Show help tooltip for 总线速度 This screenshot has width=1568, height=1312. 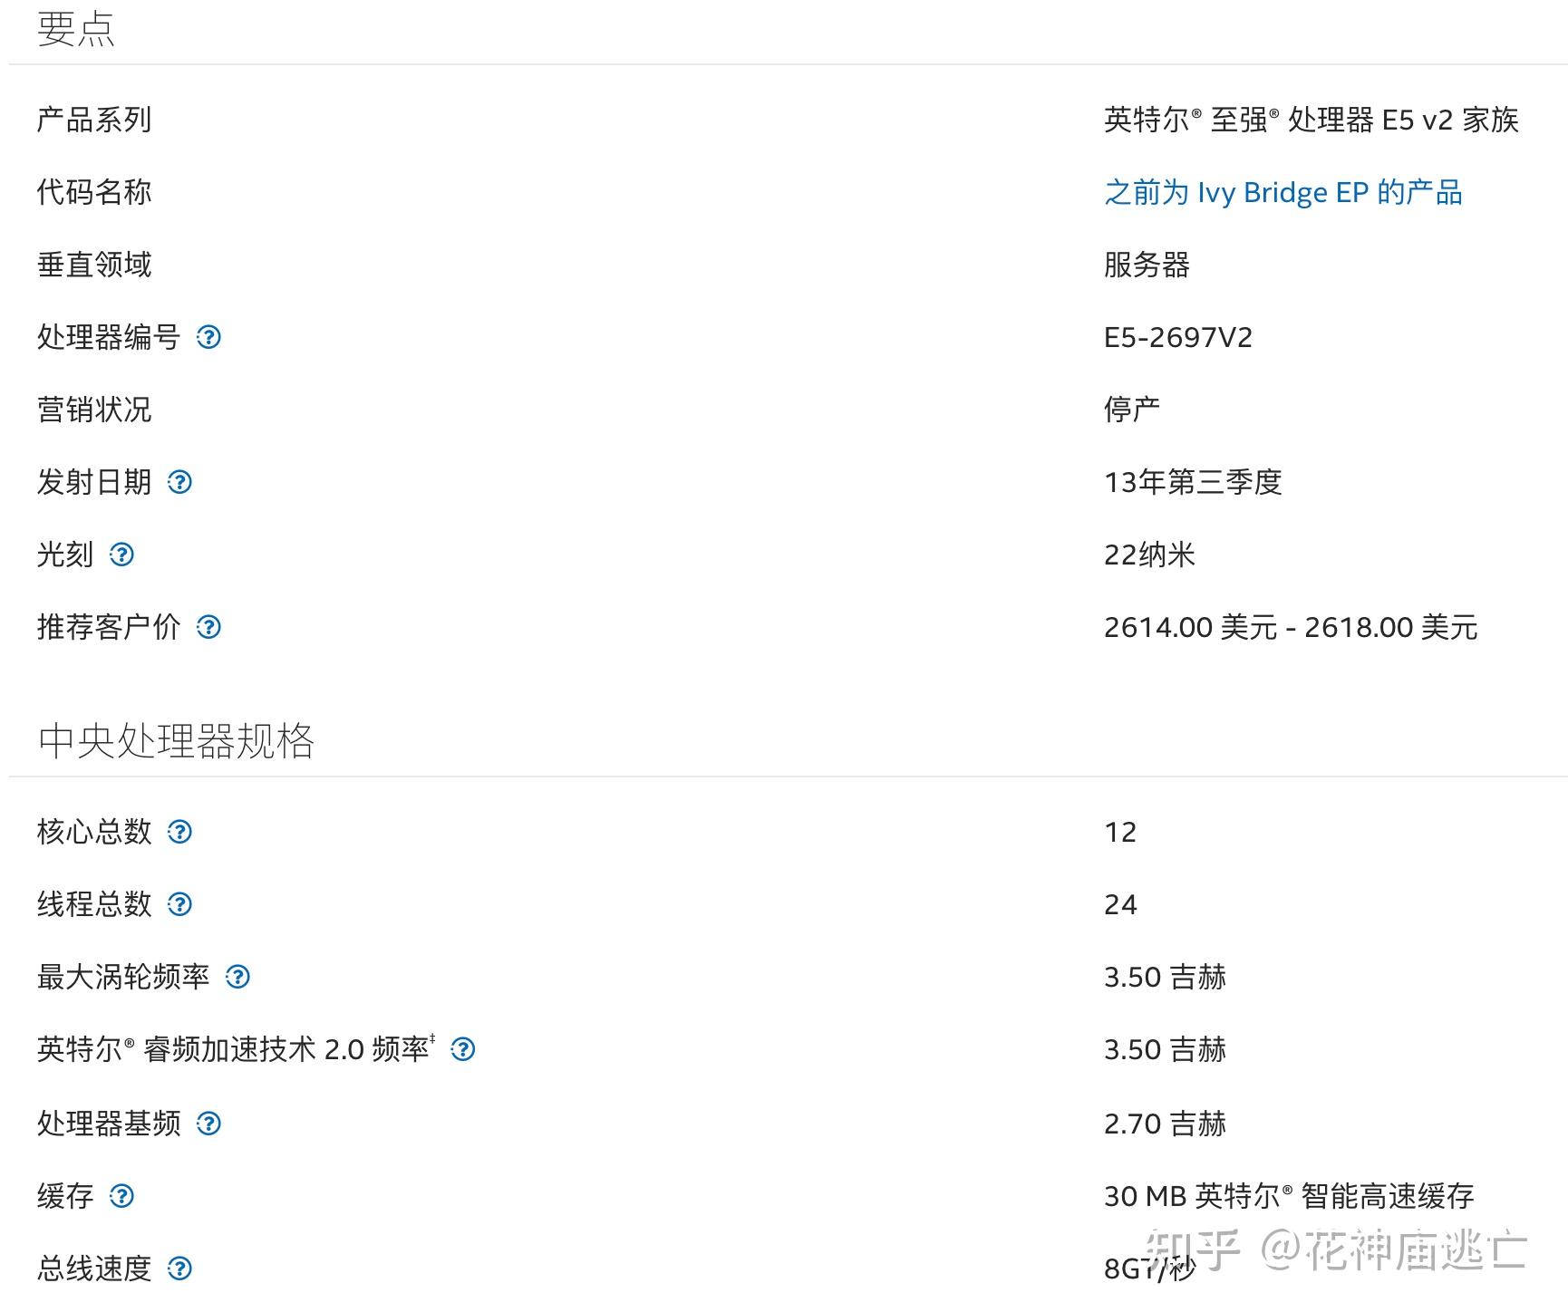tap(180, 1269)
